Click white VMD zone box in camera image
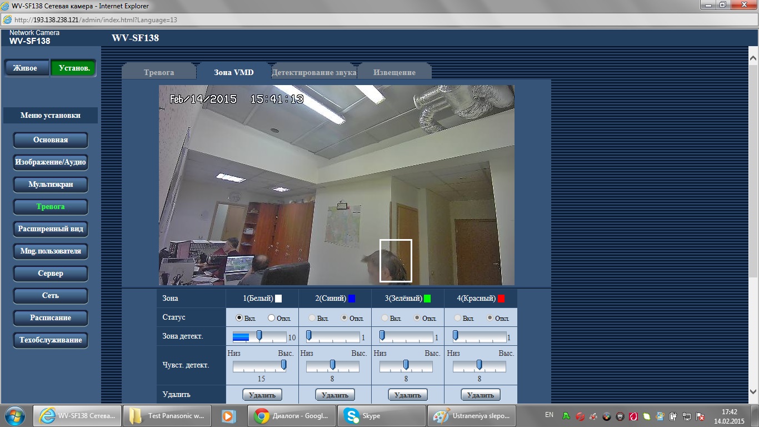The height and width of the screenshot is (427, 759). pyautogui.click(x=396, y=261)
